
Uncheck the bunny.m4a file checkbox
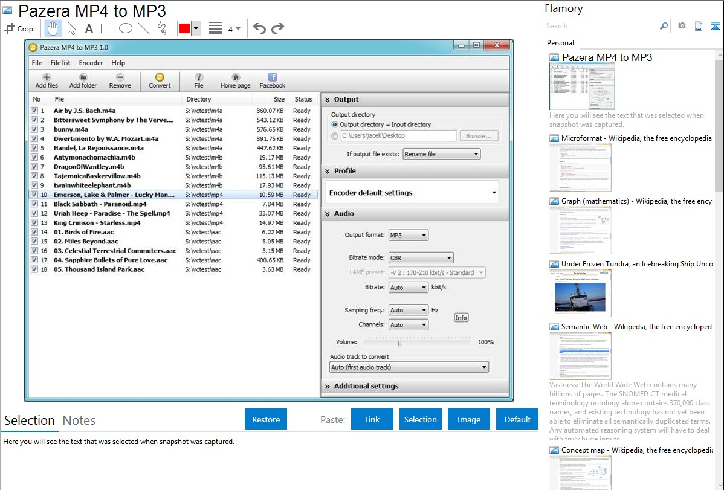point(34,129)
